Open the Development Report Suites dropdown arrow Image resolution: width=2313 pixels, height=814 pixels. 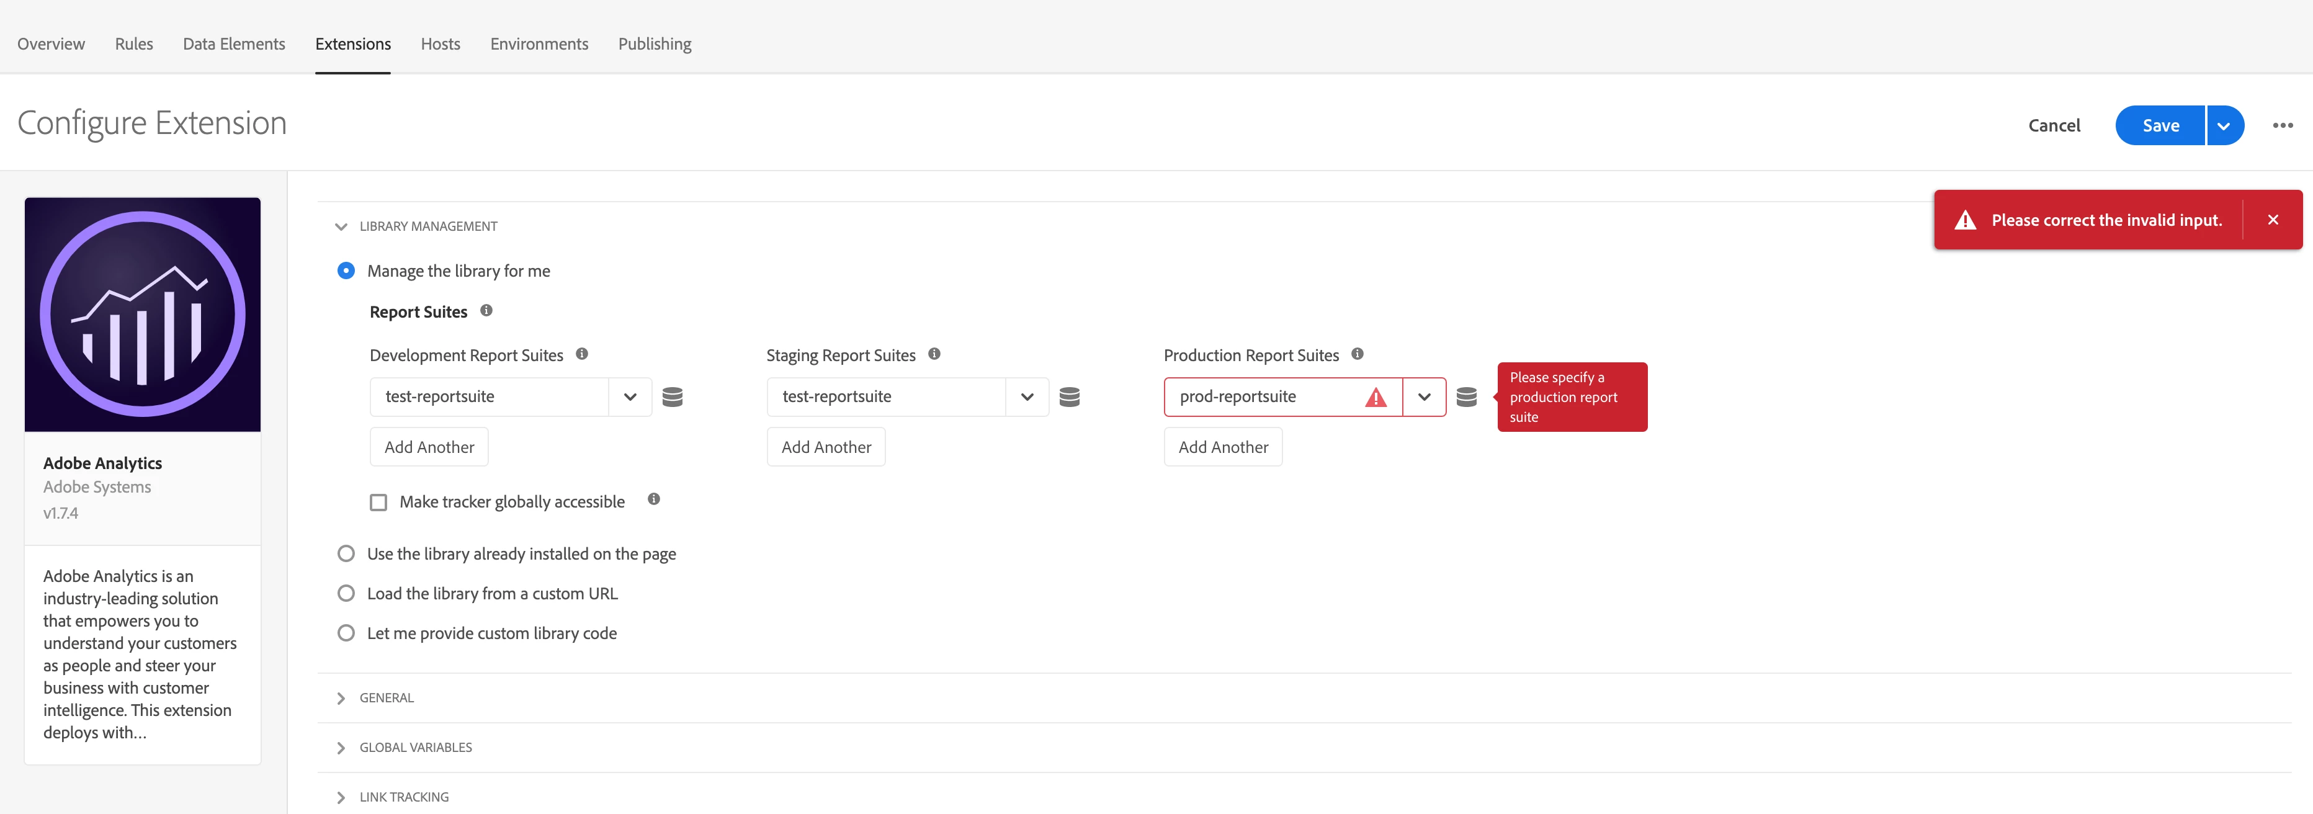pyautogui.click(x=630, y=396)
